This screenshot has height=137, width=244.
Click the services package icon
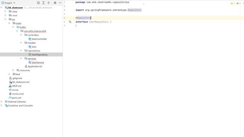tap(26, 58)
